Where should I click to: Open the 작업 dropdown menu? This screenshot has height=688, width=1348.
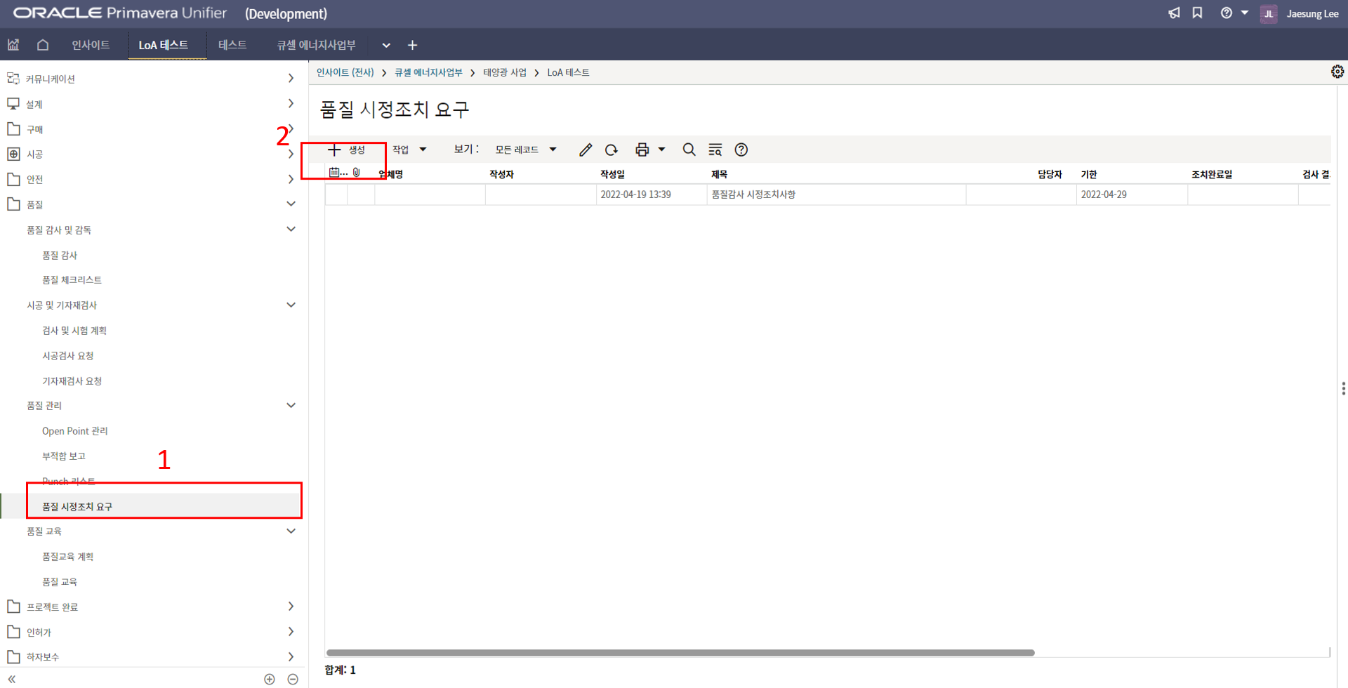pyautogui.click(x=409, y=150)
